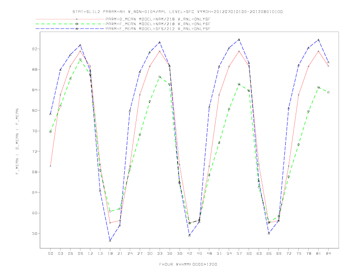Viewport: 358px width, 276px height.
Task: Click forecast hour 57 on x-axis
Action: (x=239, y=253)
